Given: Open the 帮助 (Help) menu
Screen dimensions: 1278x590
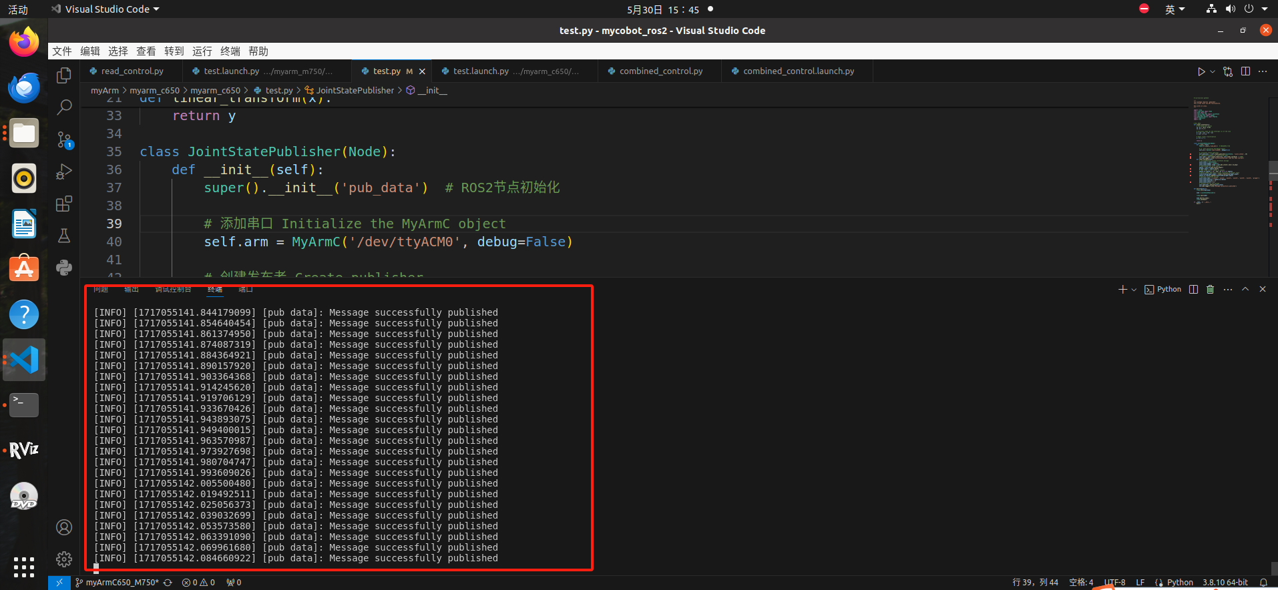Looking at the screenshot, I should click(x=258, y=51).
